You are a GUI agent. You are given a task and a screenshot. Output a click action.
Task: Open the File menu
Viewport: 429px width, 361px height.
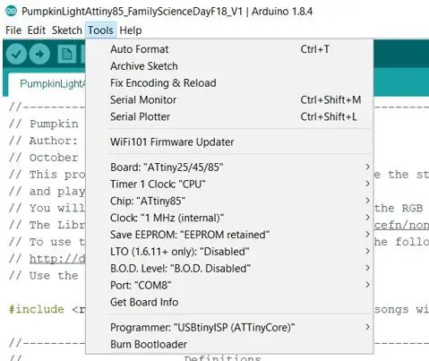click(13, 30)
